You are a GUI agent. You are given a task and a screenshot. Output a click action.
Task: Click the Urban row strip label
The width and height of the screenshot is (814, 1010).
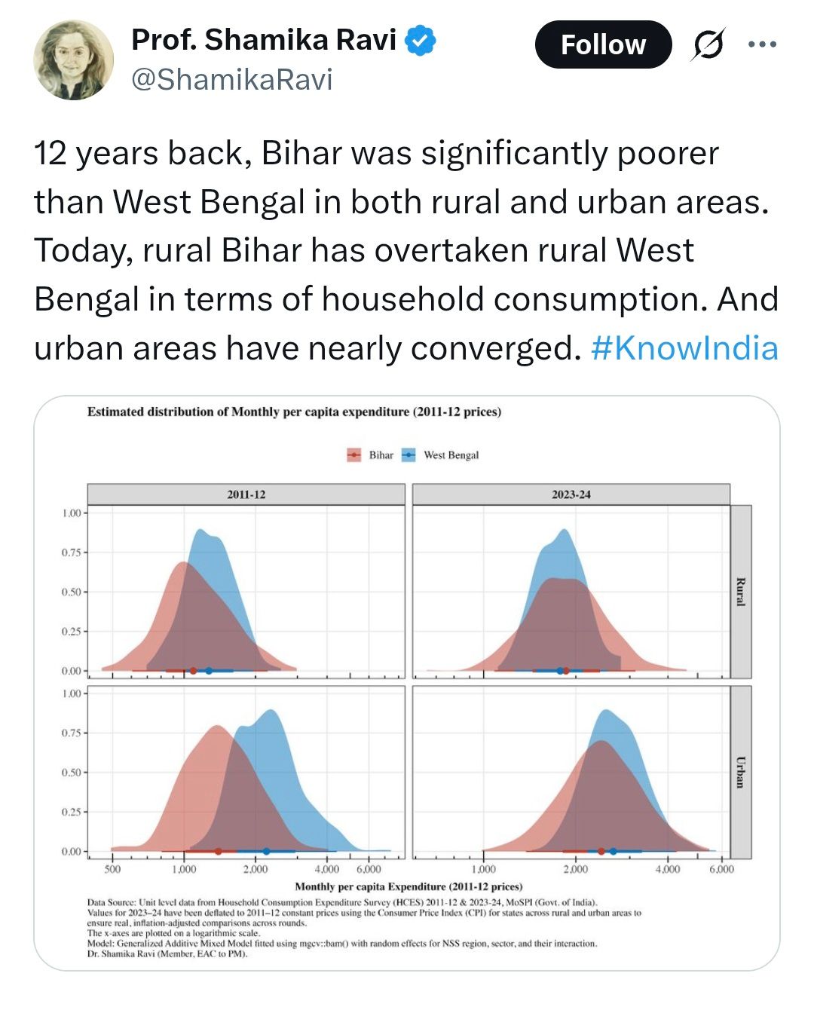740,772
